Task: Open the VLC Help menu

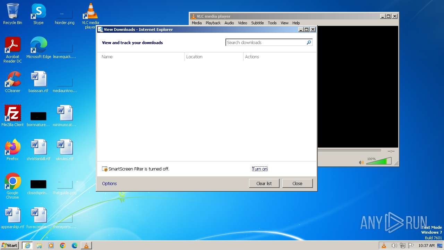Action: point(296,23)
